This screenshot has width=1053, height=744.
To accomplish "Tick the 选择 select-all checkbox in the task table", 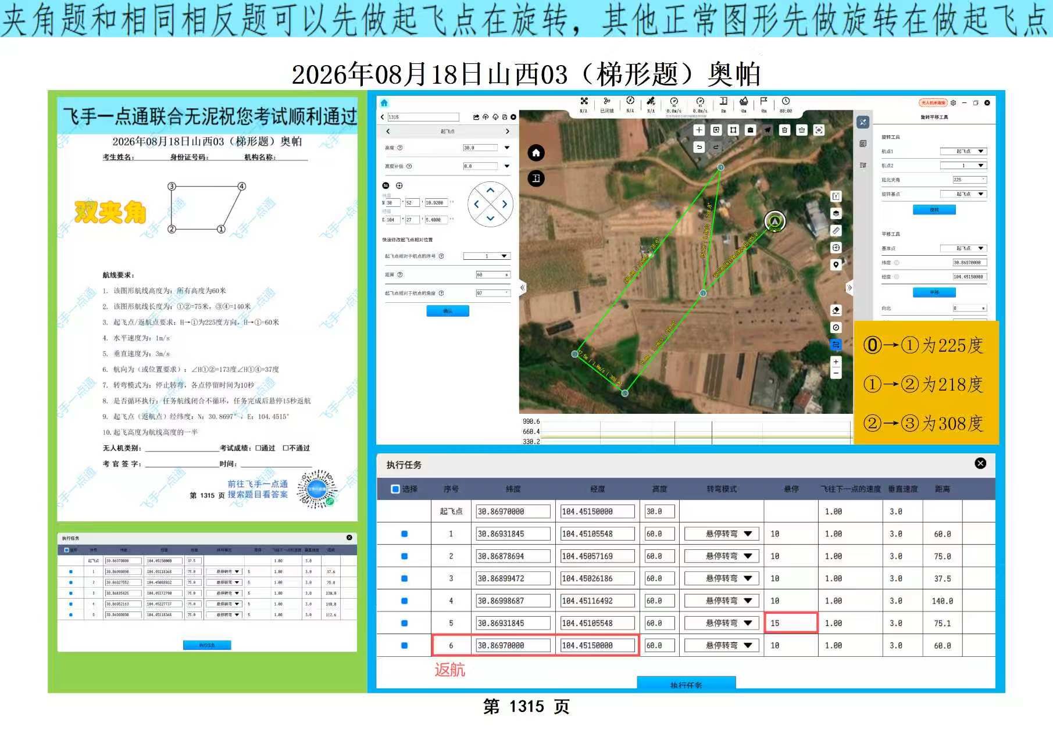I will coord(395,489).
